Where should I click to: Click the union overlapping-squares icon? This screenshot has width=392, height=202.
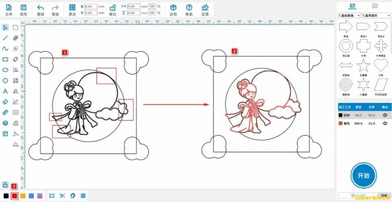point(16,38)
